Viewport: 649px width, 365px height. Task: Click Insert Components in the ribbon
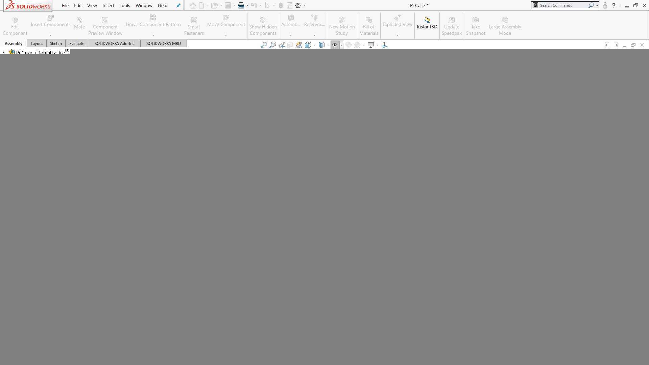[51, 21]
